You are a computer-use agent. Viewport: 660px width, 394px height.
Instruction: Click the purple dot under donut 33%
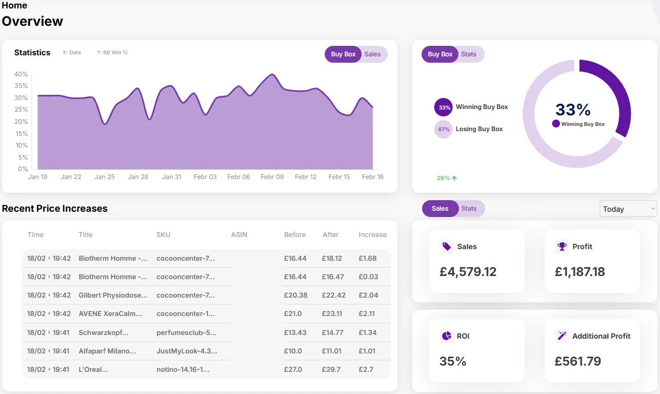click(556, 124)
